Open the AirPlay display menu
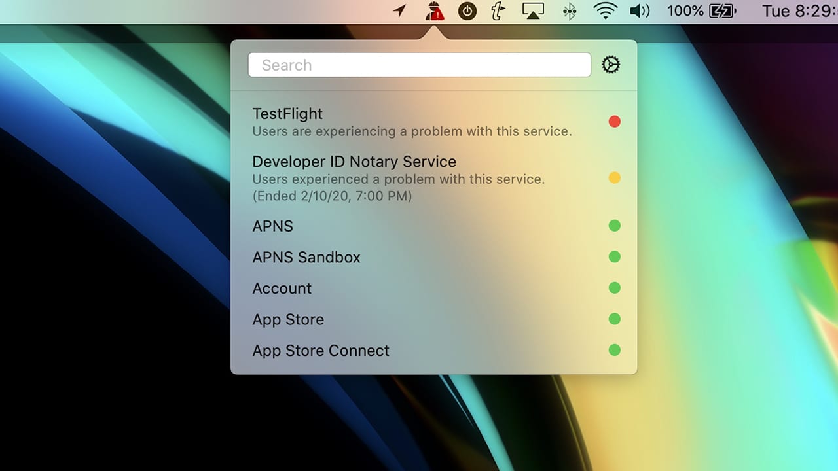838x471 pixels. (533, 11)
